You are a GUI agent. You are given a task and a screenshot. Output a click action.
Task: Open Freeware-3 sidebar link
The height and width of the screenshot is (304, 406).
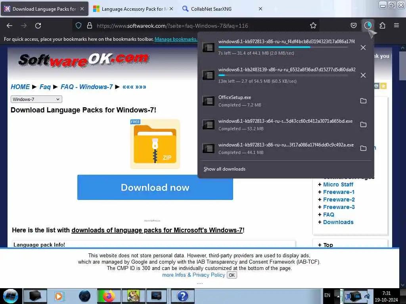pos(339,207)
